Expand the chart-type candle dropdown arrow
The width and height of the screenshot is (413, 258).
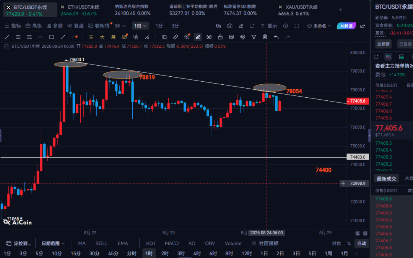[x=124, y=26]
